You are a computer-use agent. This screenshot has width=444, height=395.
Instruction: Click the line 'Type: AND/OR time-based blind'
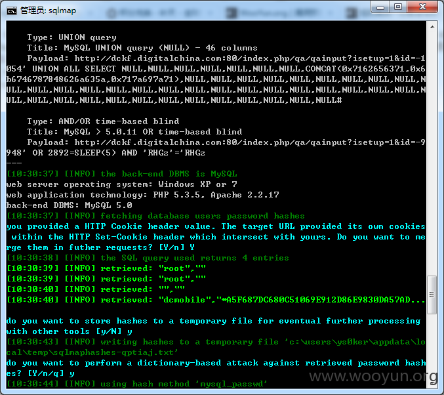pyautogui.click(x=103, y=121)
